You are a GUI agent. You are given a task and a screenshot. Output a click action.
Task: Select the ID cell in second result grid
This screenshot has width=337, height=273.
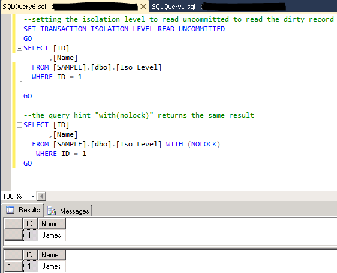(31, 266)
